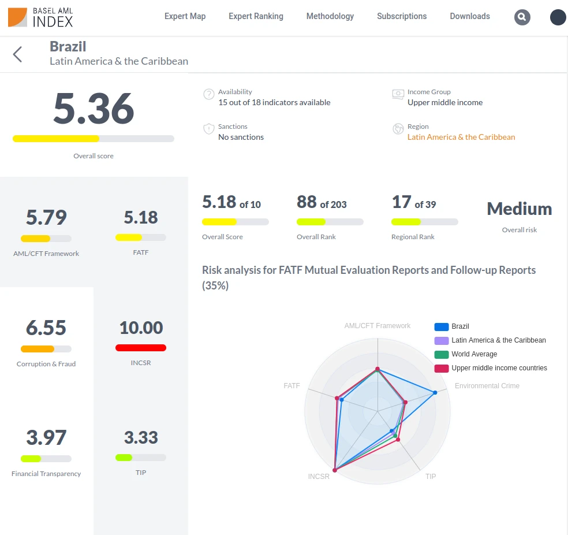Image resolution: width=568 pixels, height=535 pixels.
Task: Open the Expert Map menu item
Action: [185, 16]
